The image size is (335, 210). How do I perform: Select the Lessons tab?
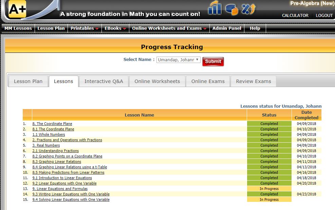63,81
